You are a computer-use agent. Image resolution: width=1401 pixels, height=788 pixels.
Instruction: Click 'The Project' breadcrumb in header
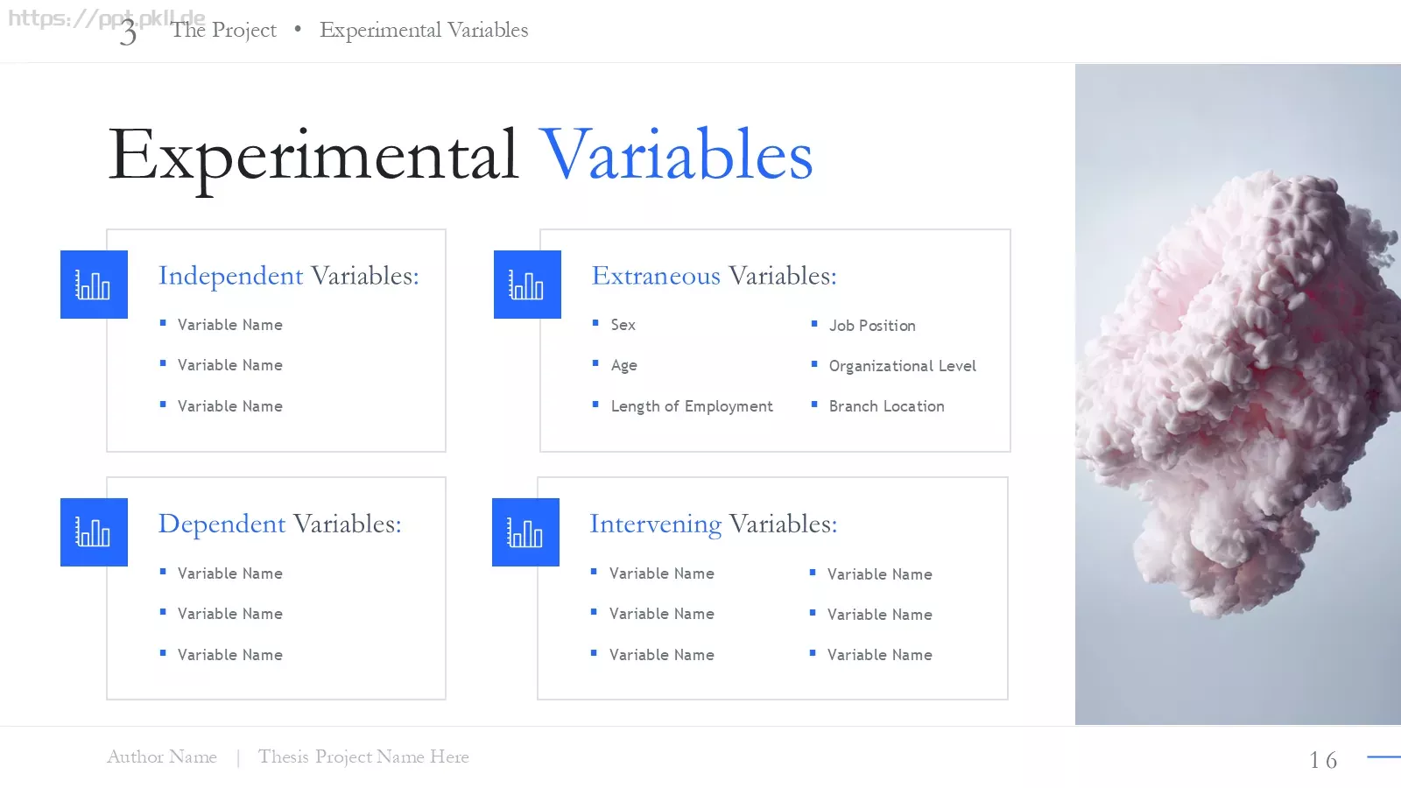coord(224,30)
